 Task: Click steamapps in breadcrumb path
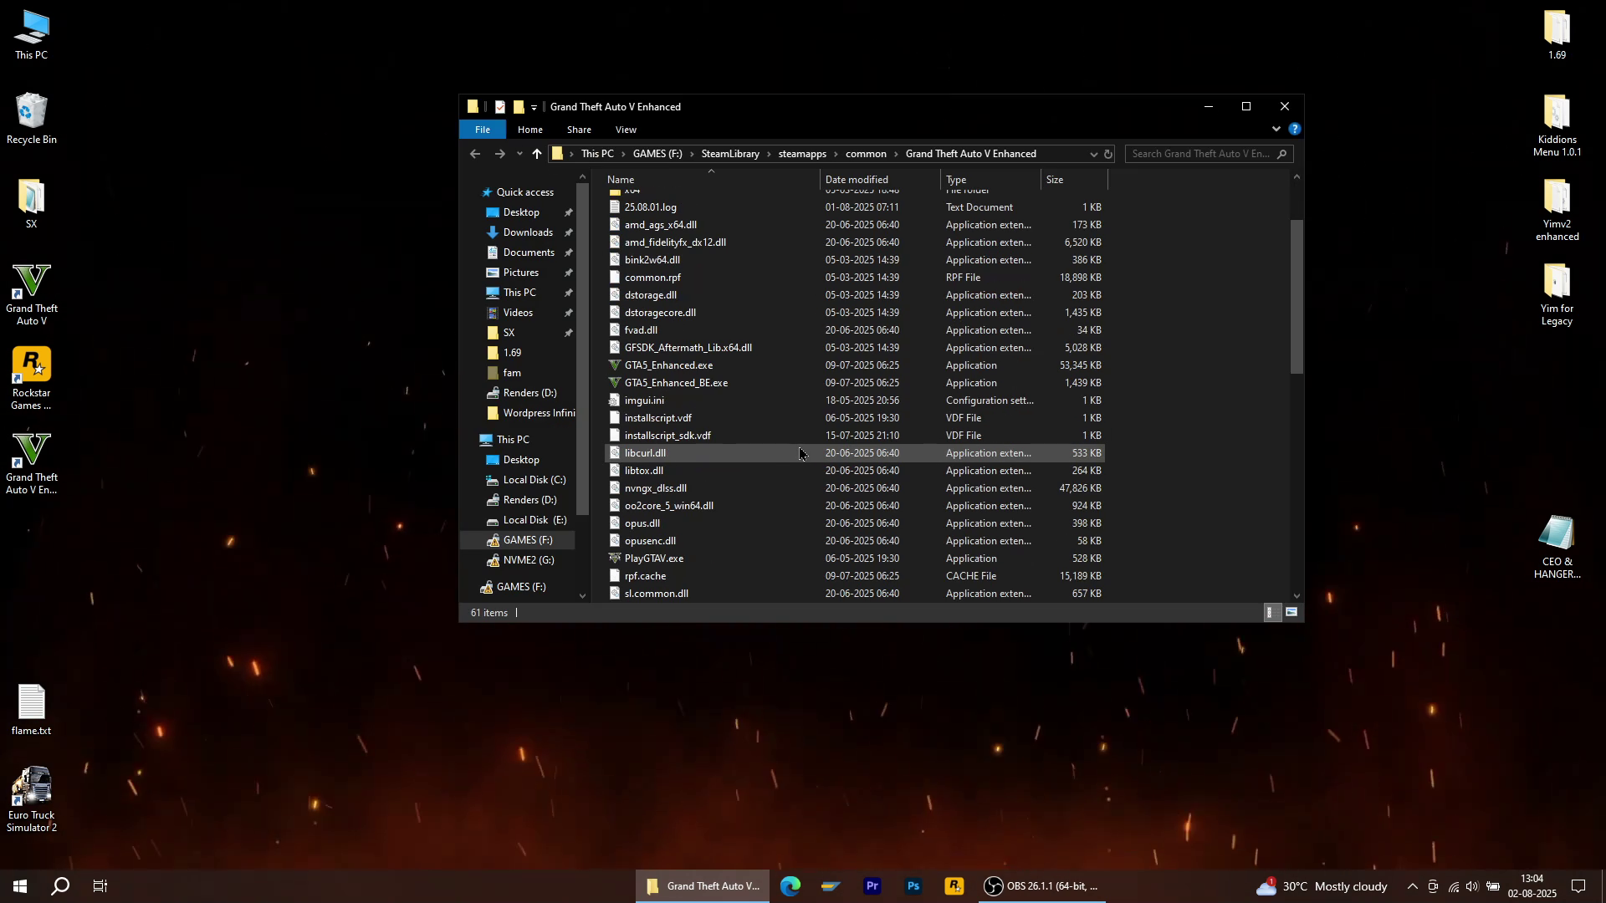[802, 154]
